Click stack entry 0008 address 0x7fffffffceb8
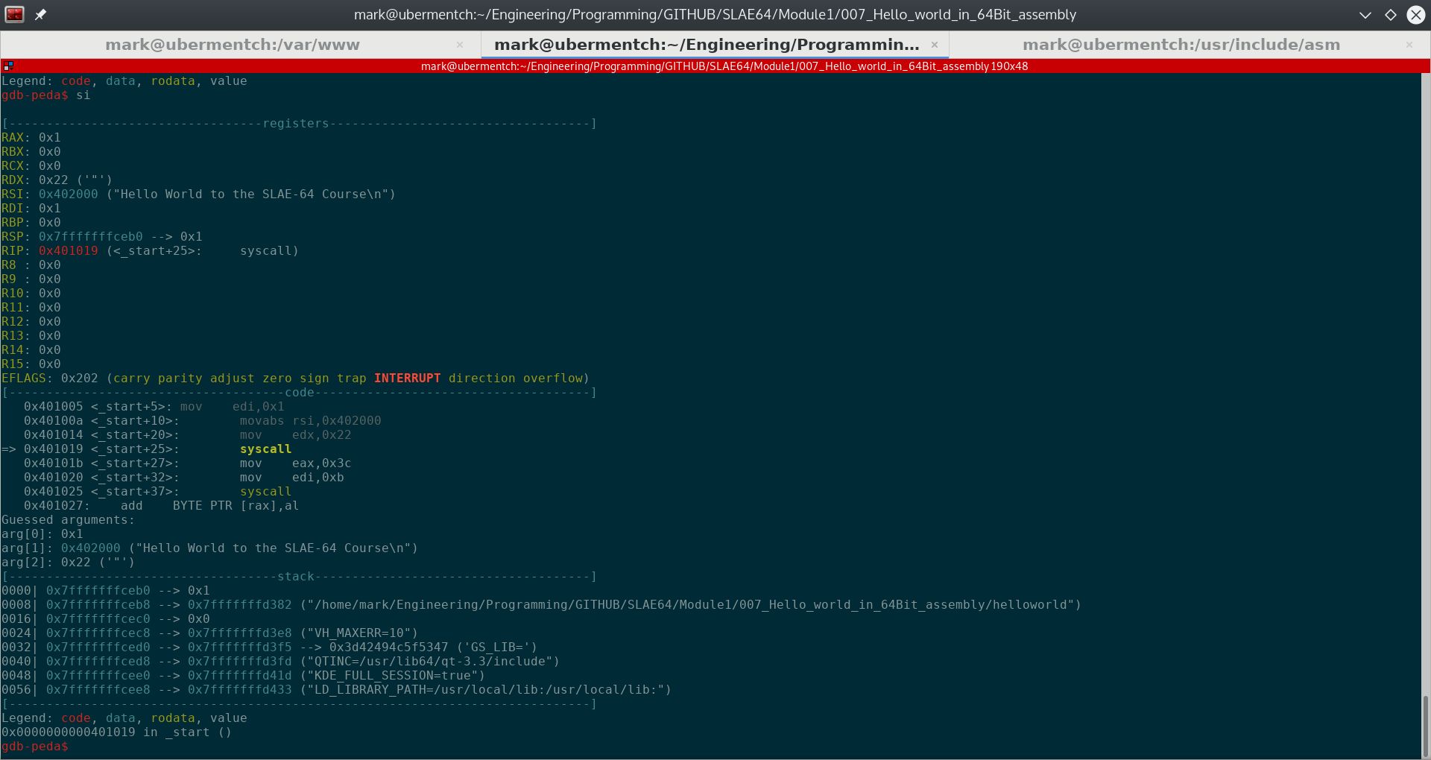 98,605
